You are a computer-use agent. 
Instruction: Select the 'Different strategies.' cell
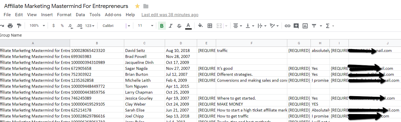click(252, 74)
